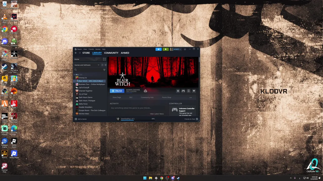Screen dimensions: 323x181
Task: Open Google Chrome from the taskbar
Action: coord(161,178)
